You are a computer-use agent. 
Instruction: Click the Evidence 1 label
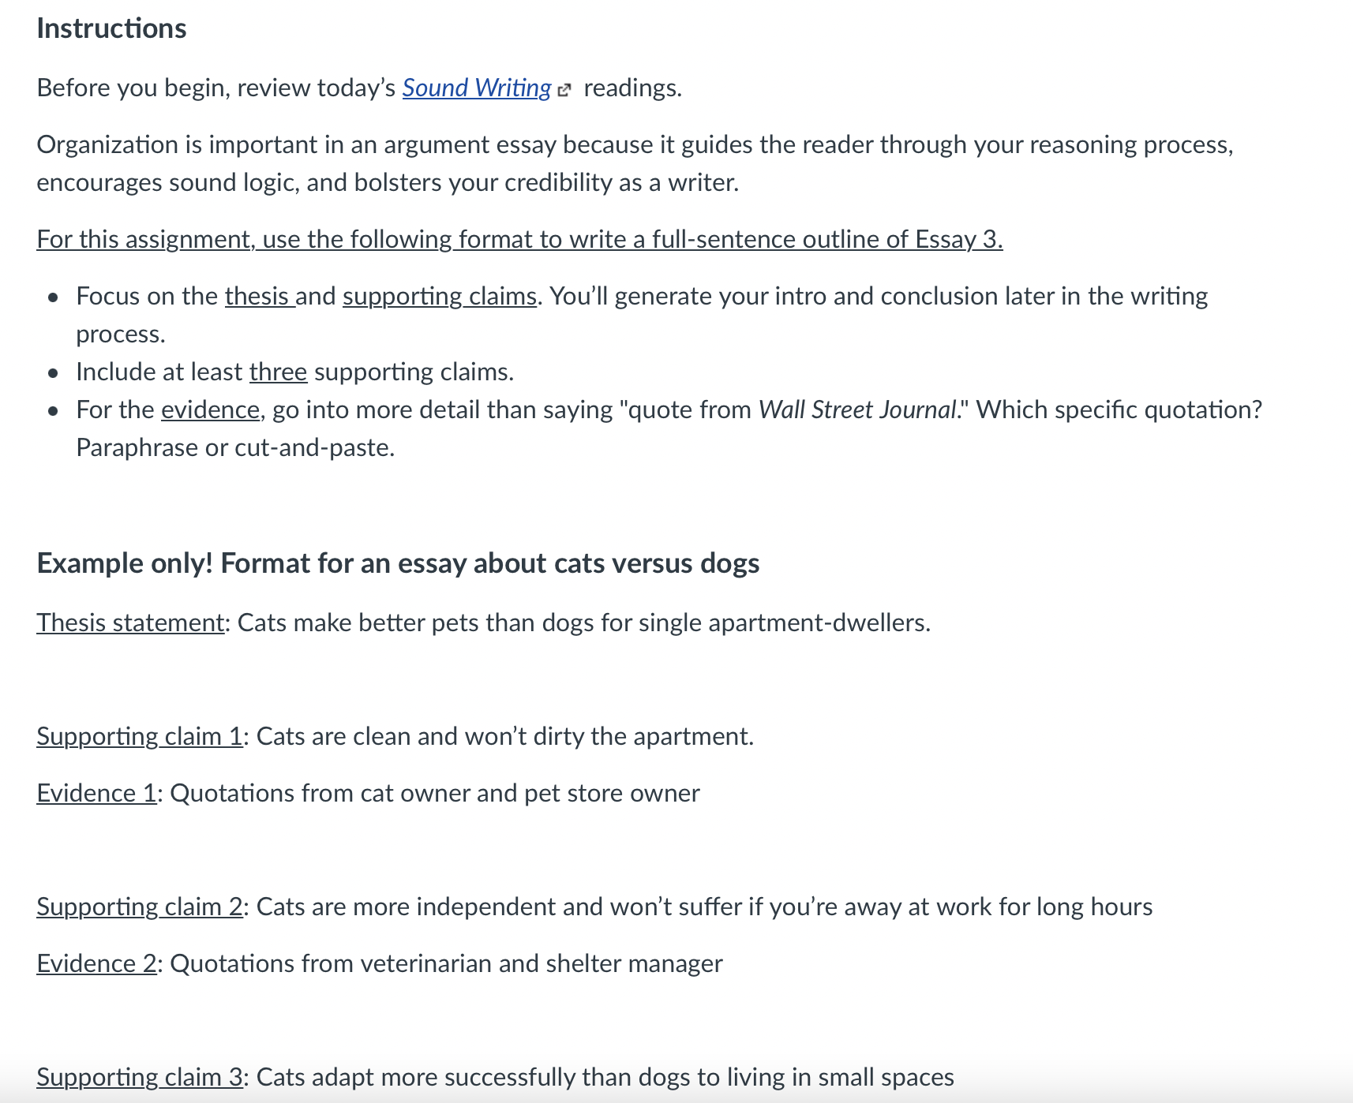(97, 793)
